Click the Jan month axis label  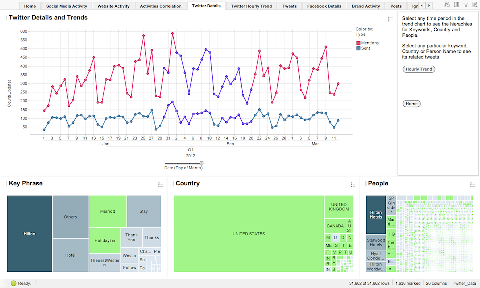point(106,144)
